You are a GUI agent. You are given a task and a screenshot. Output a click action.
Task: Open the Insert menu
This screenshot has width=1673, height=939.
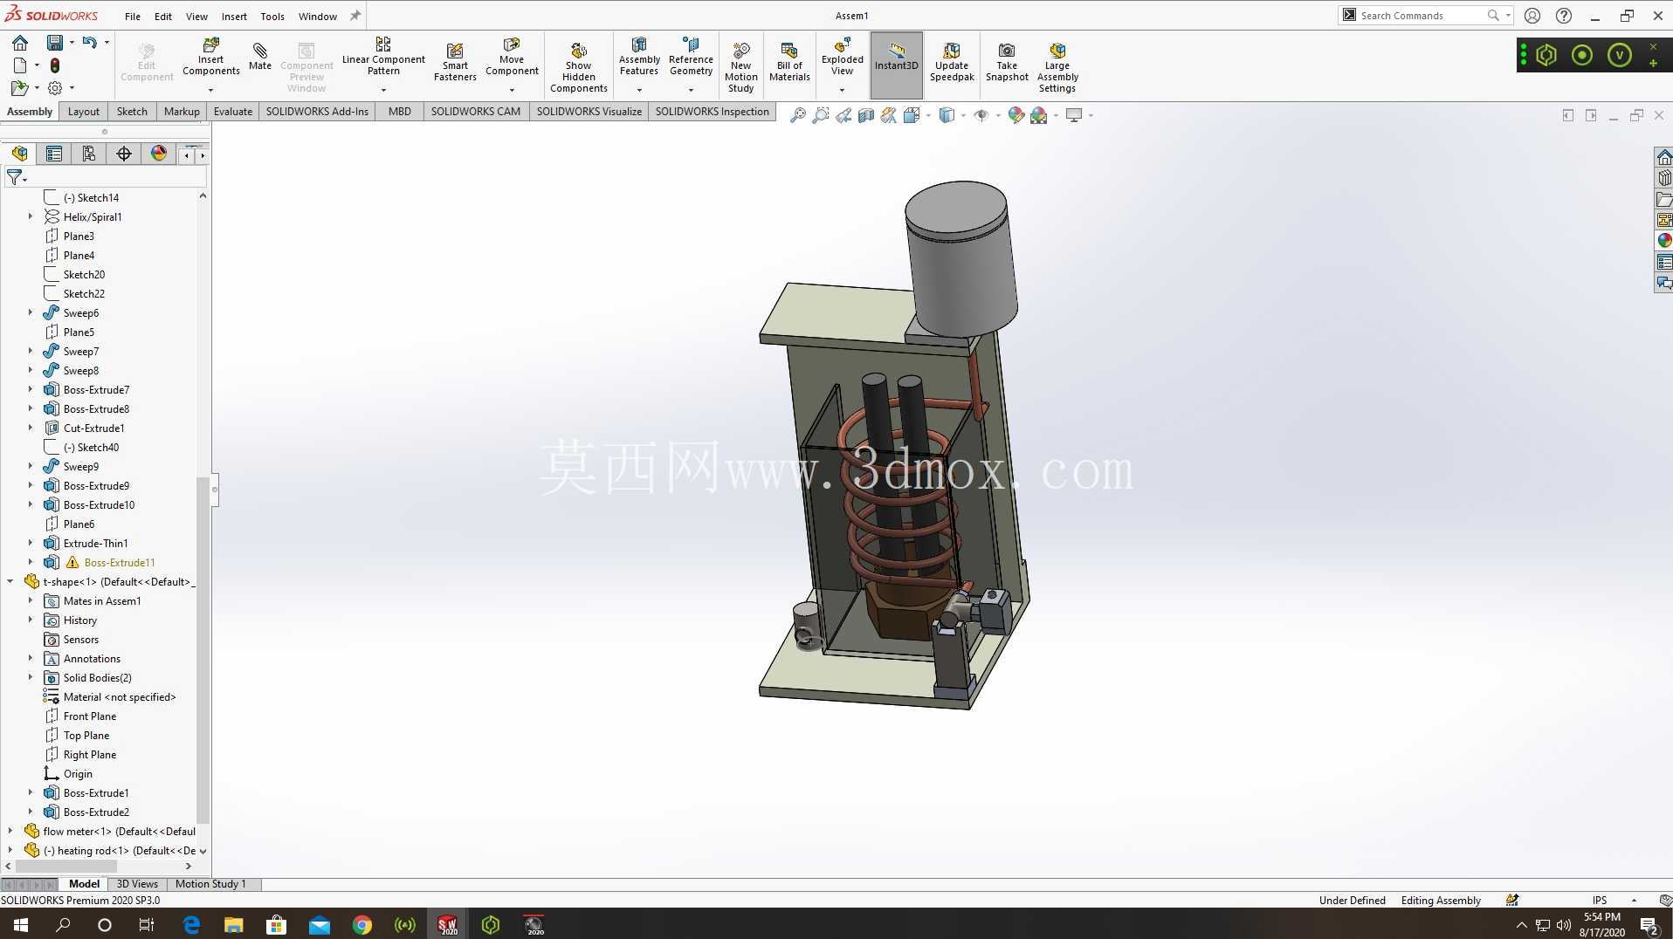[x=234, y=16]
